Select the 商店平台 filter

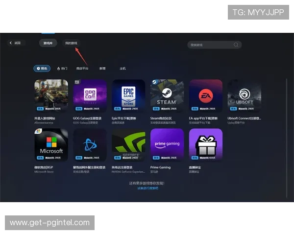[82, 69]
